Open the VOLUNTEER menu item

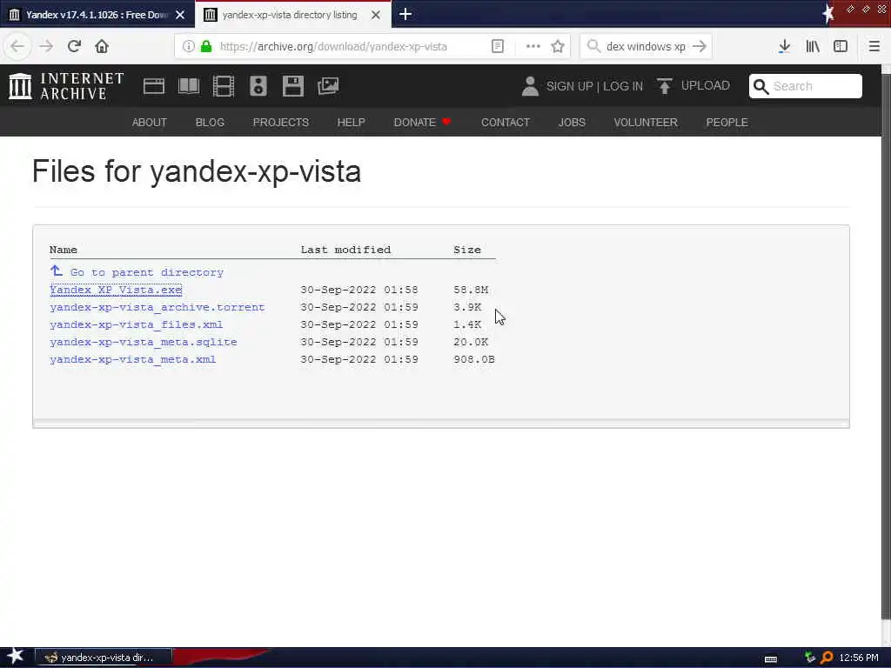[646, 122]
